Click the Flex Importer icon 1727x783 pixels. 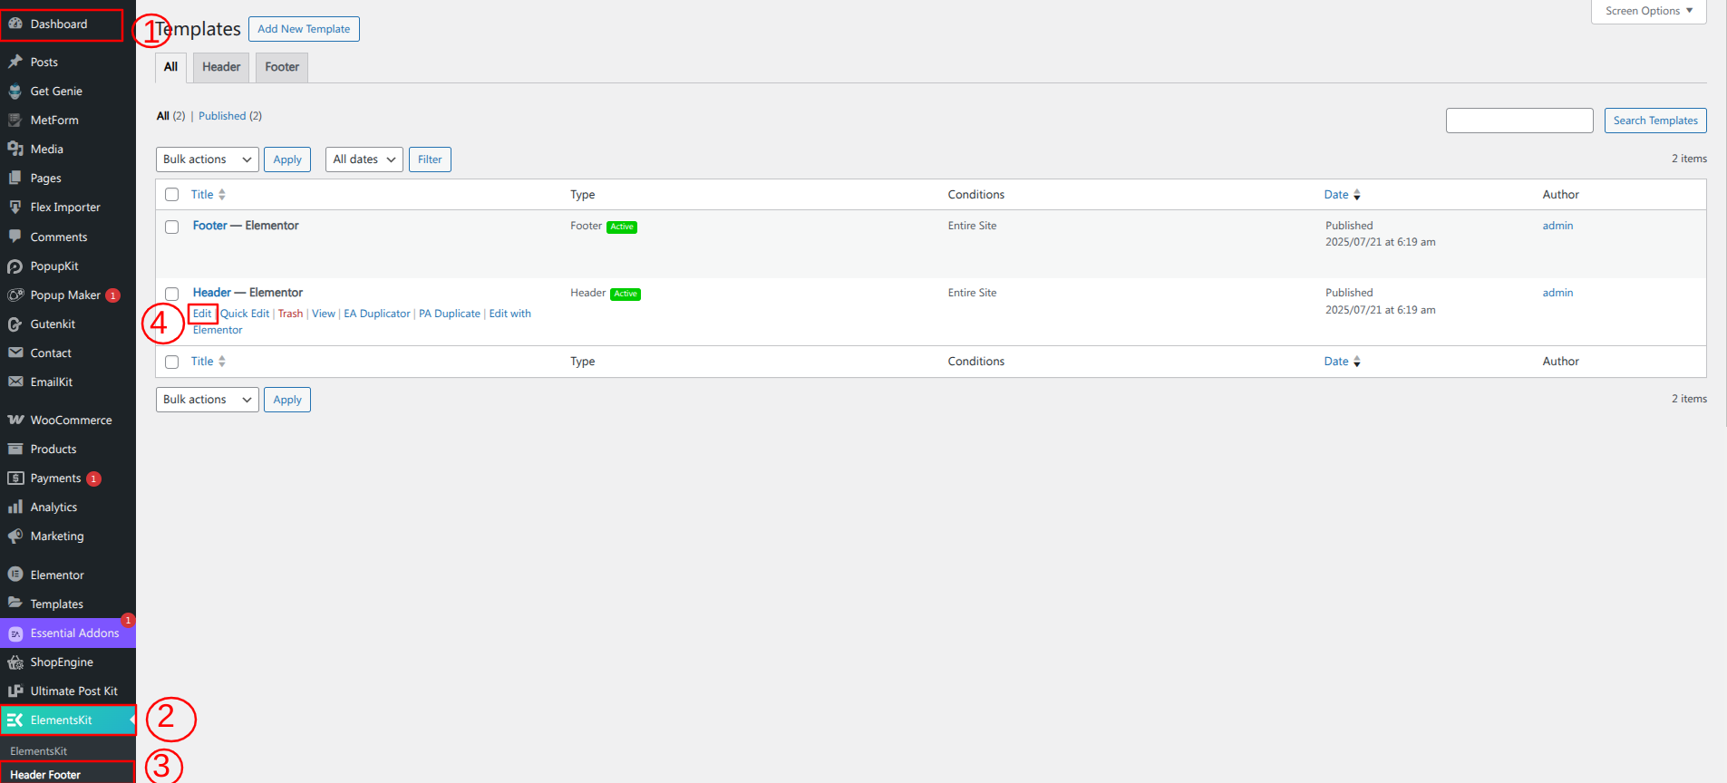coord(15,207)
